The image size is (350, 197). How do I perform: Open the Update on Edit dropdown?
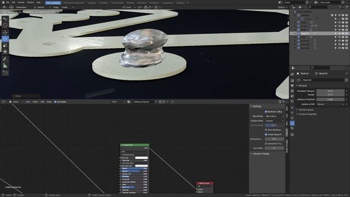330,104
